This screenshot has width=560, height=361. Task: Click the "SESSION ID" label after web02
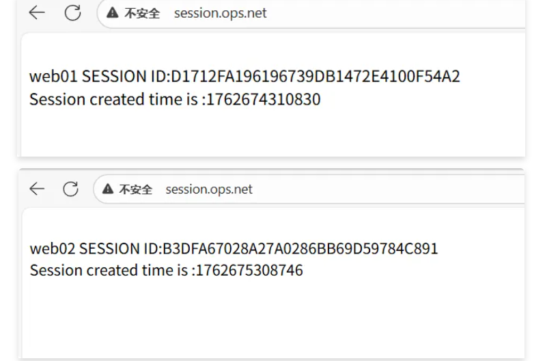click(x=120, y=248)
